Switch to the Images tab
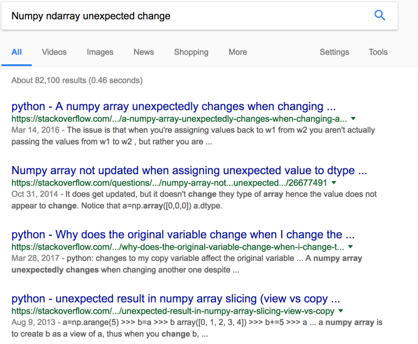This screenshot has height=344, width=418. point(100,52)
